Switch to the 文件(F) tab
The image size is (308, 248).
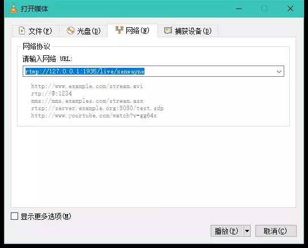point(36,31)
